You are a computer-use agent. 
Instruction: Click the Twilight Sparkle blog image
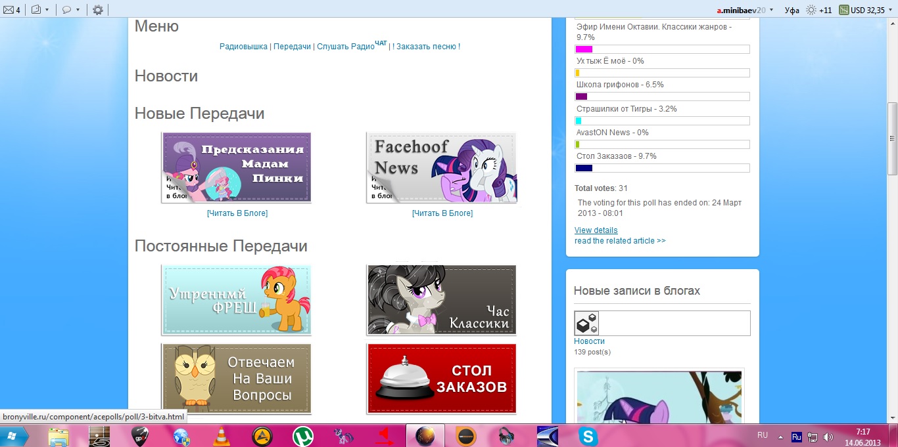point(659,398)
